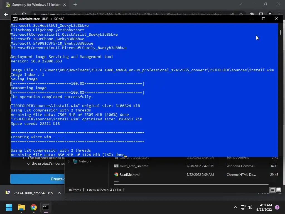Open a new Chrome tab
The width and height of the screenshot is (285, 214).
[75, 5]
